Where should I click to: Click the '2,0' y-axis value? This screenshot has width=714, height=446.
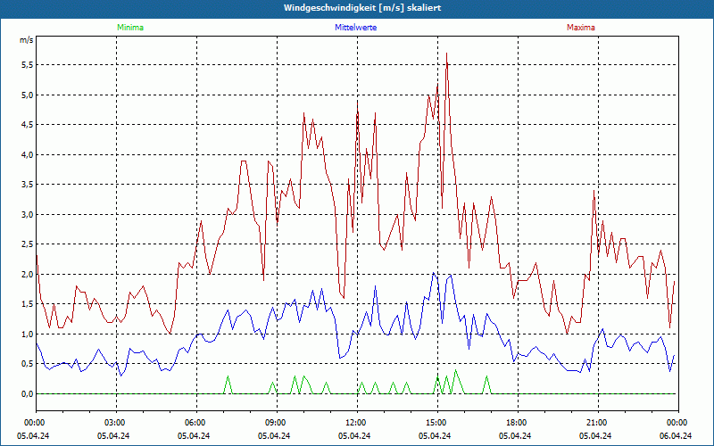click(x=28, y=274)
